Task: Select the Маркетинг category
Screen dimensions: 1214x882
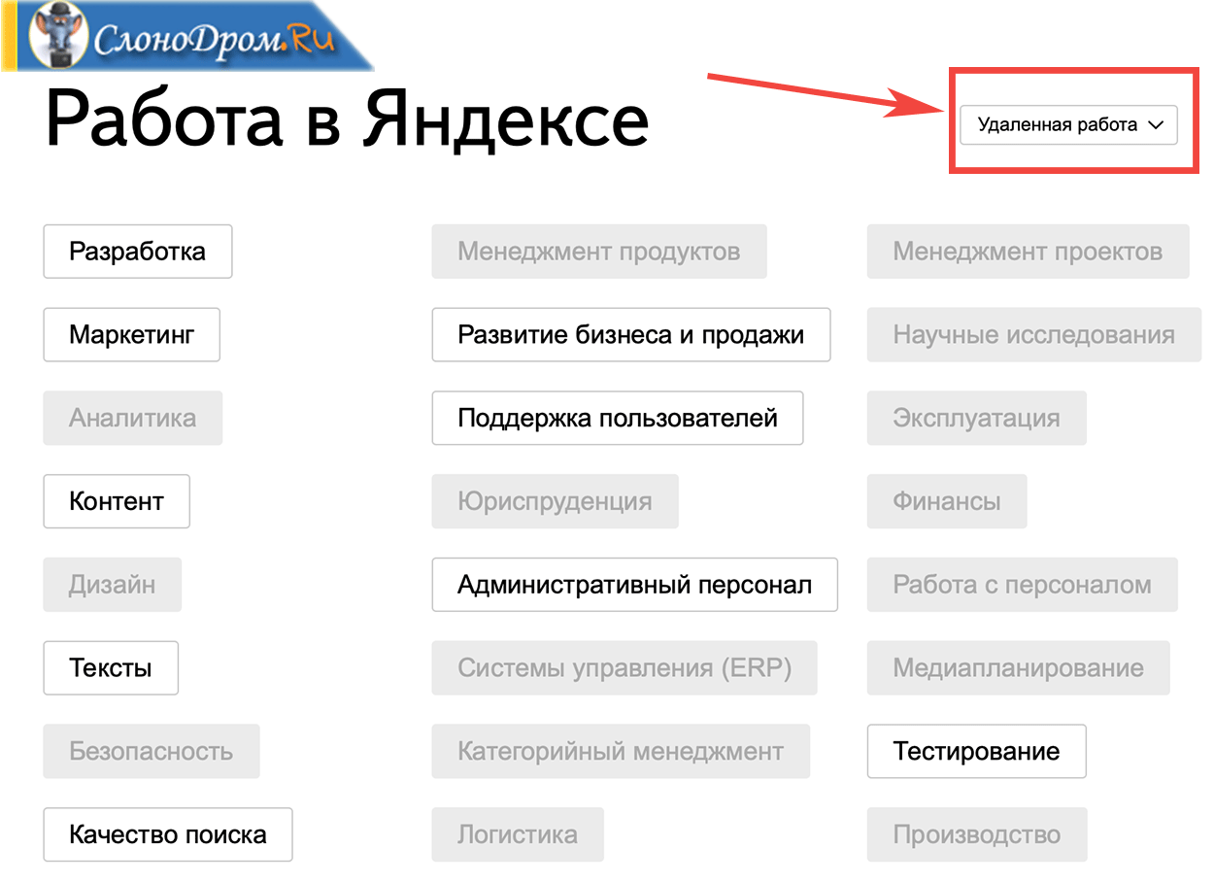Action: (x=131, y=335)
